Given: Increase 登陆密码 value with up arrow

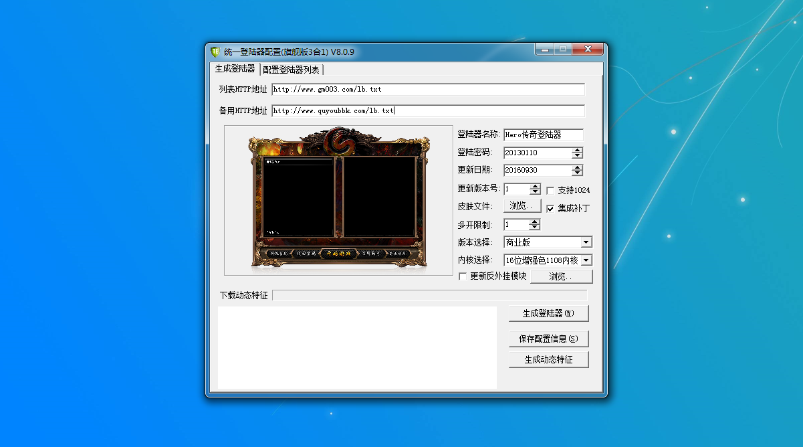Looking at the screenshot, I should point(578,150).
